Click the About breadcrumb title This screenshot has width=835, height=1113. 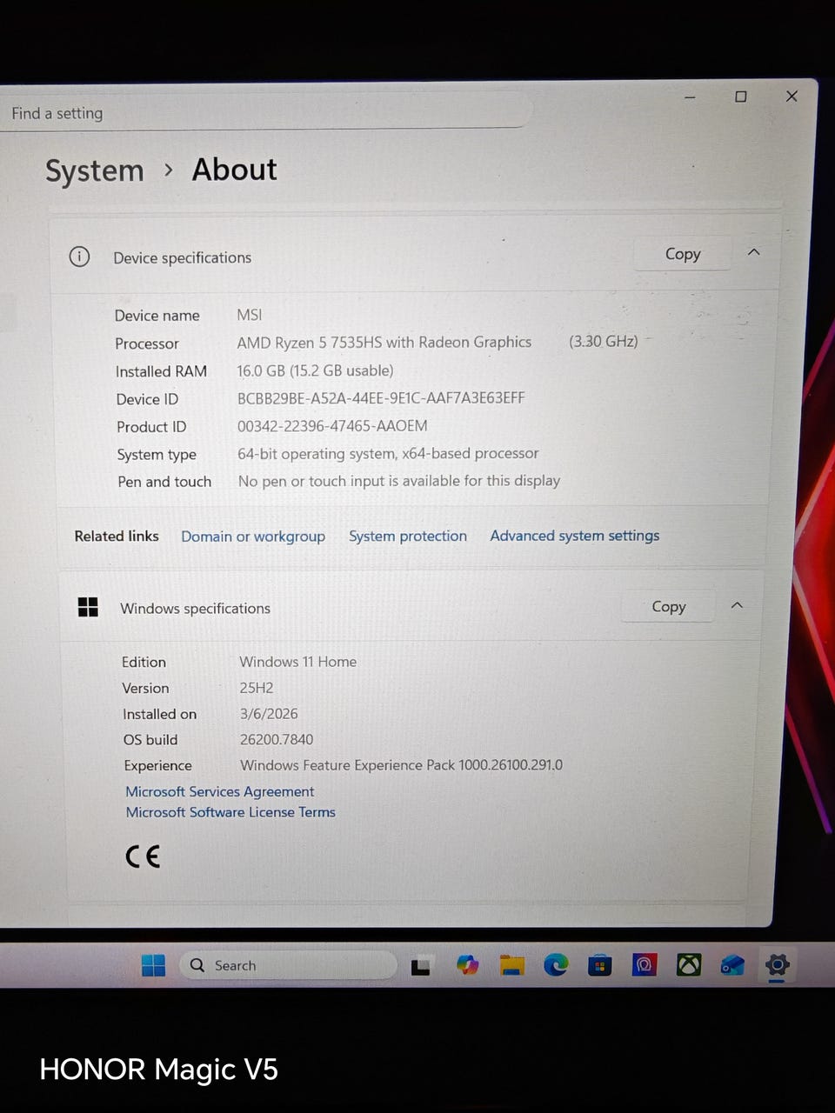235,170
